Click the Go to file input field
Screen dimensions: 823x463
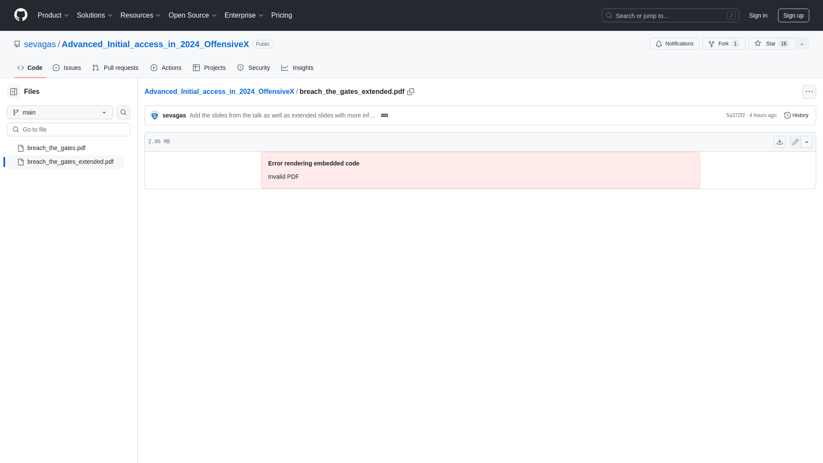69,129
